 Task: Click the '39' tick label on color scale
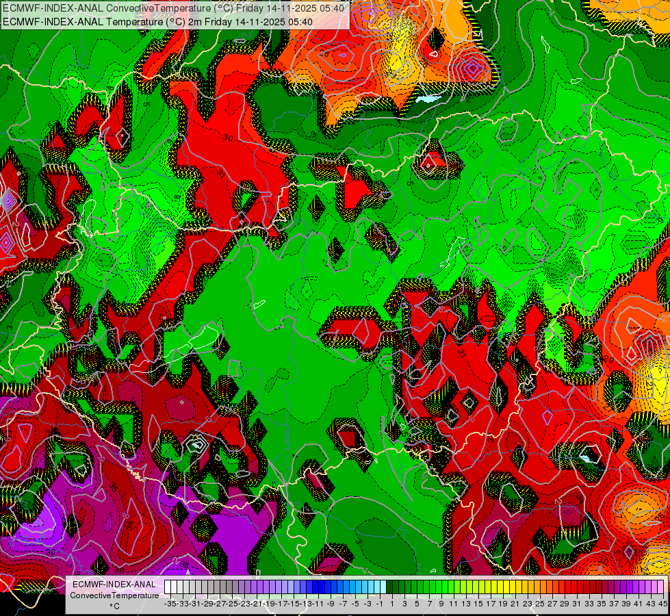pyautogui.click(x=626, y=604)
